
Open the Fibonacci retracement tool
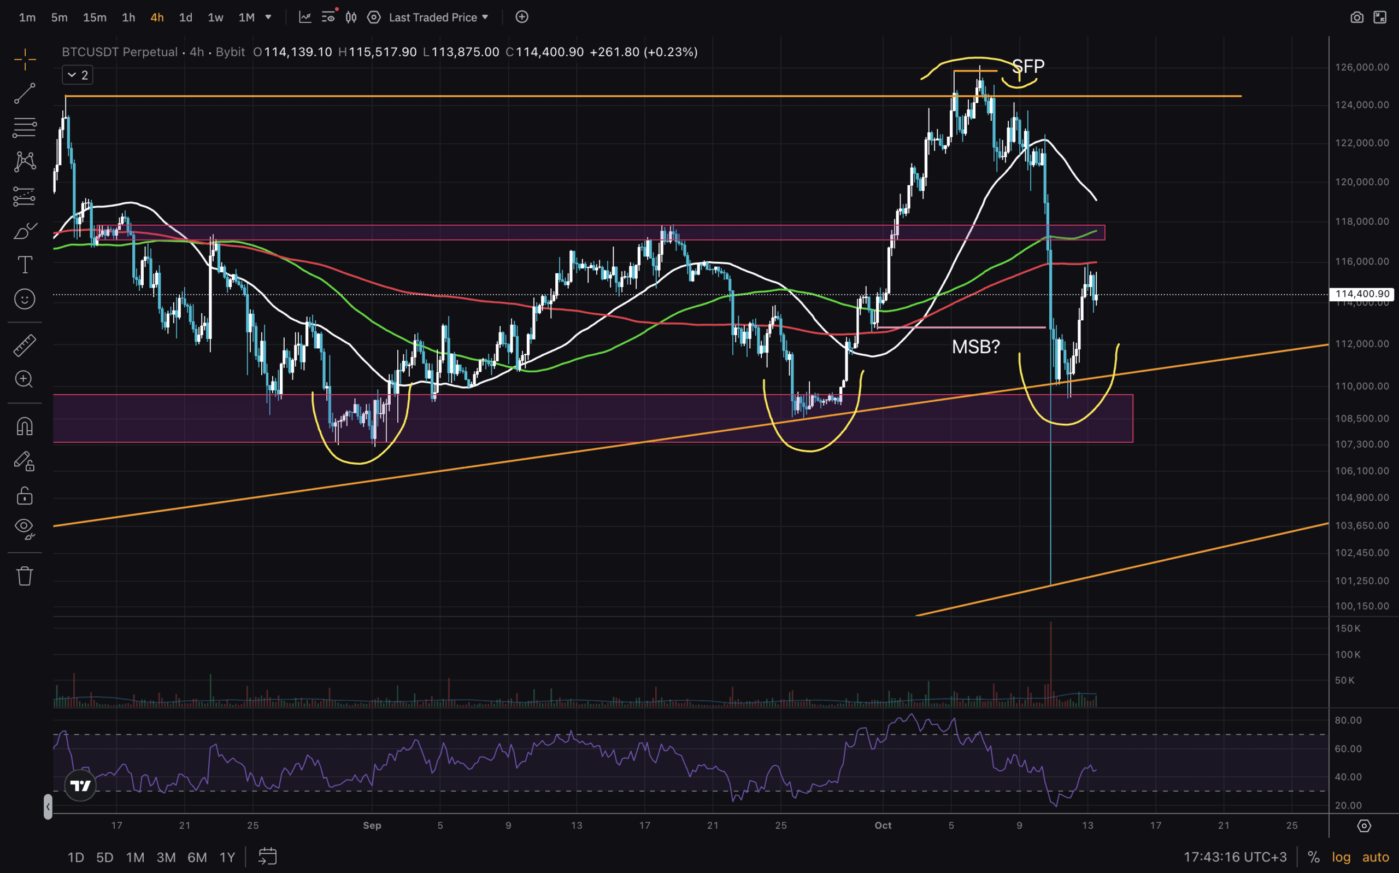[25, 127]
